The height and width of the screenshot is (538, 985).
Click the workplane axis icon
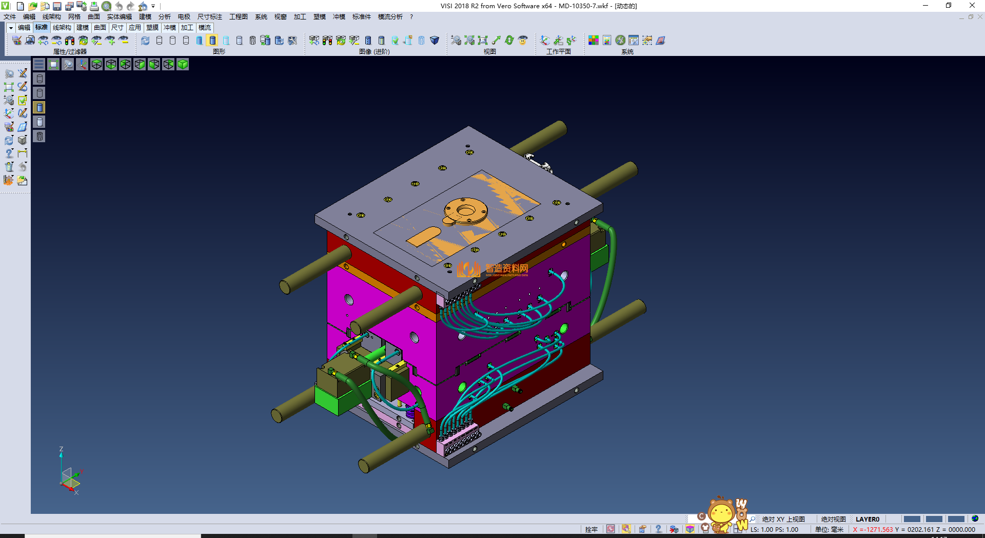[545, 41]
